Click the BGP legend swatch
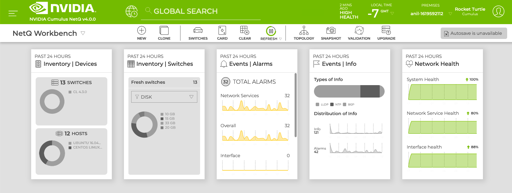The height and width of the screenshot is (193, 512). [x=344, y=104]
